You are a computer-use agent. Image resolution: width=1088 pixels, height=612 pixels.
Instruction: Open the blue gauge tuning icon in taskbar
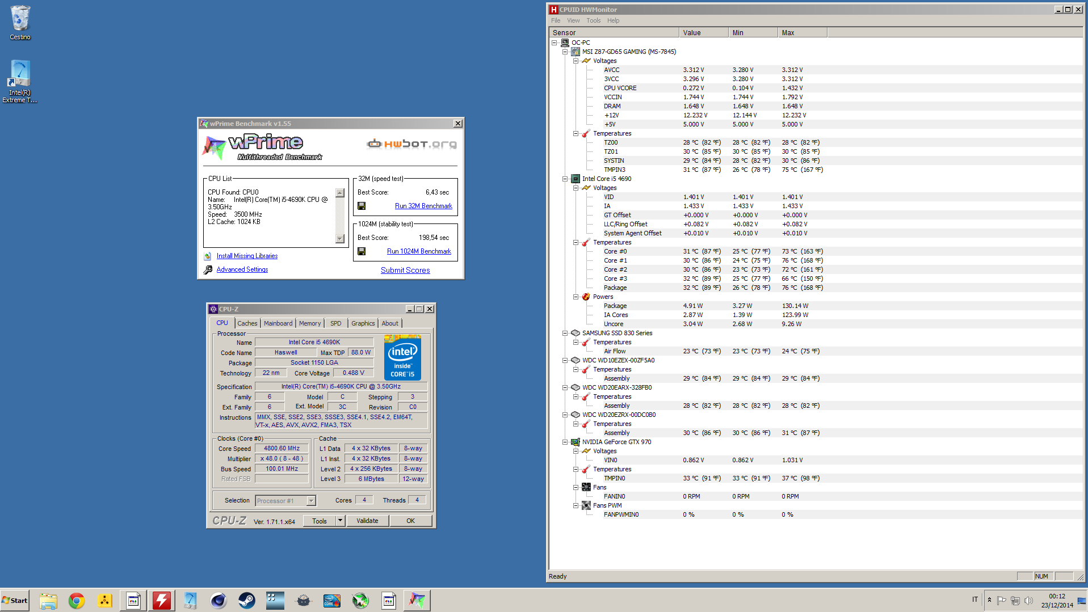click(190, 601)
